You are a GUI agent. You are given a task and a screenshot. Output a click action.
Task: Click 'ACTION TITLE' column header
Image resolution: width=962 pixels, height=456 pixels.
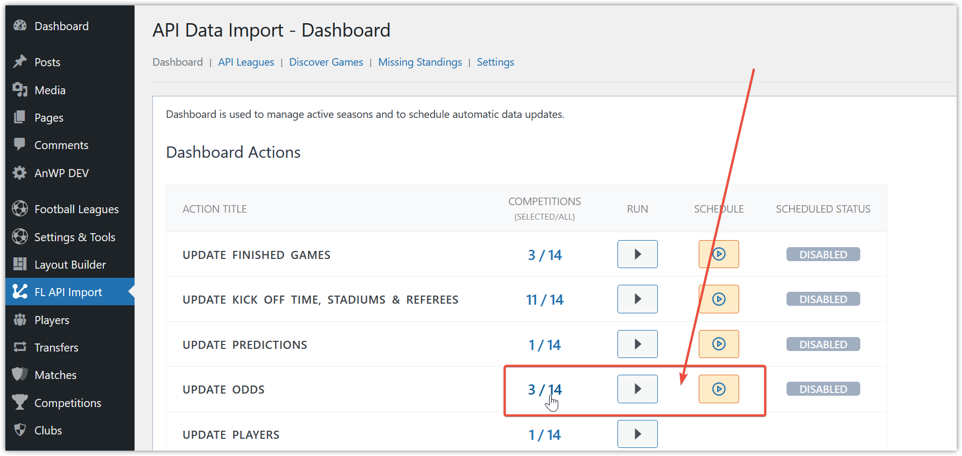click(x=215, y=209)
